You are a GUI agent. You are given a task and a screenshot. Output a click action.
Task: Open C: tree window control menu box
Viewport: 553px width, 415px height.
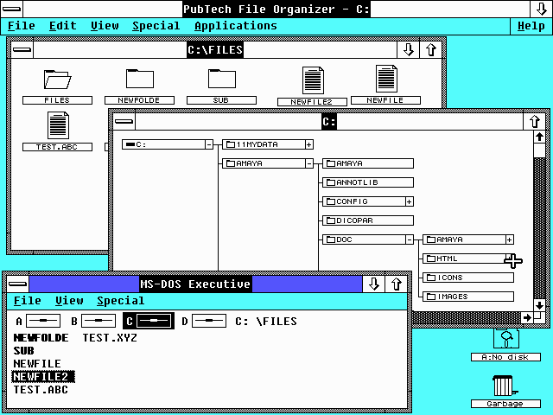pyautogui.click(x=124, y=122)
